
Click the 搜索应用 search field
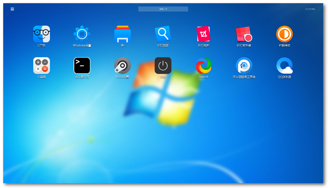point(163,9)
